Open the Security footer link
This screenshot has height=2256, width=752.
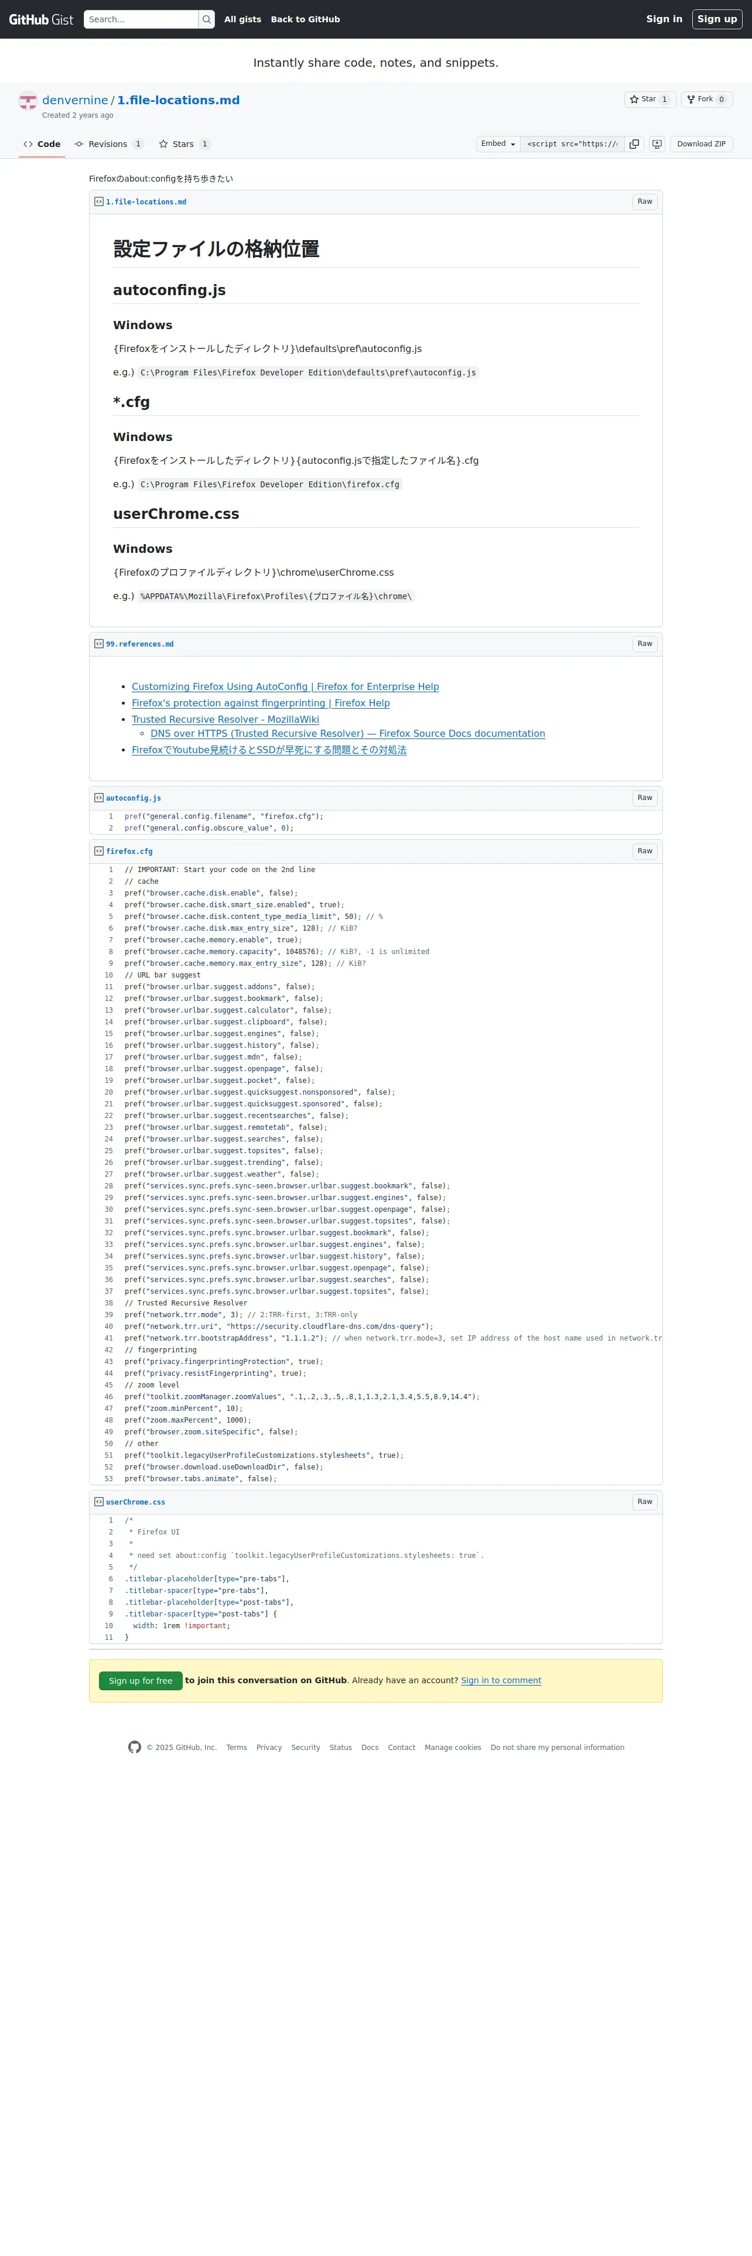click(306, 1748)
